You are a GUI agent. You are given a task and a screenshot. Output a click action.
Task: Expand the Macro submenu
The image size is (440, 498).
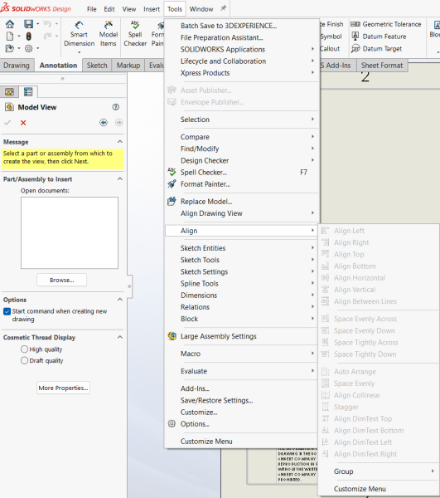pos(242,354)
